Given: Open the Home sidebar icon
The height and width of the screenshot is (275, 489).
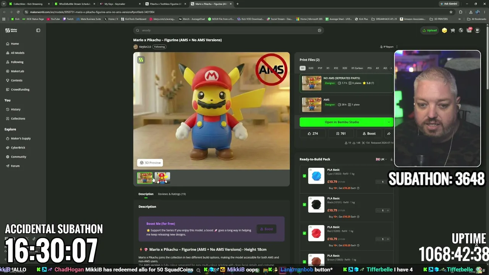Looking at the screenshot, I should pos(8,44).
